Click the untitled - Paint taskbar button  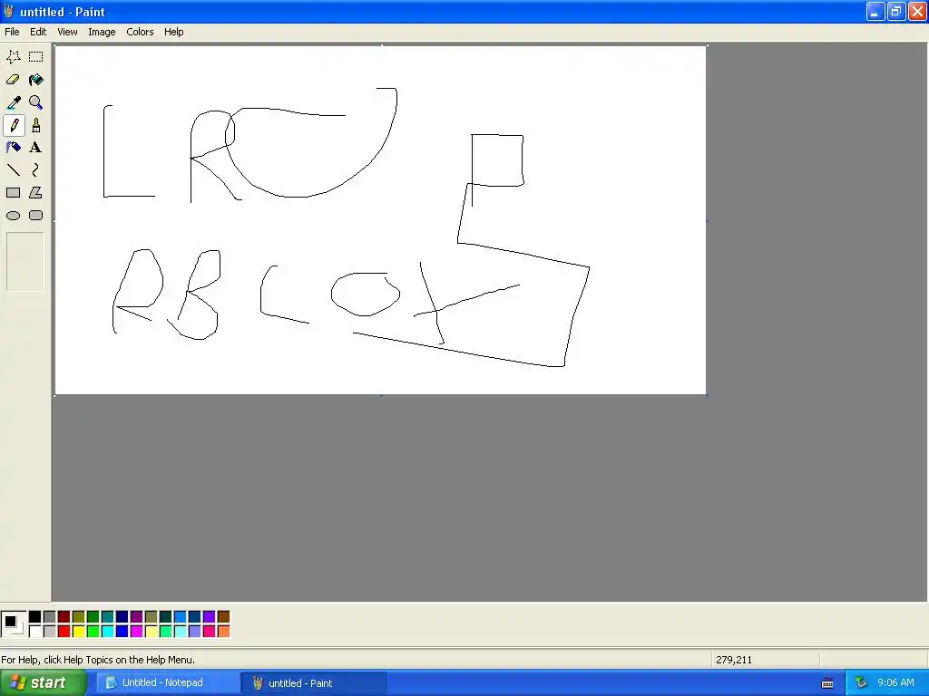click(x=314, y=683)
